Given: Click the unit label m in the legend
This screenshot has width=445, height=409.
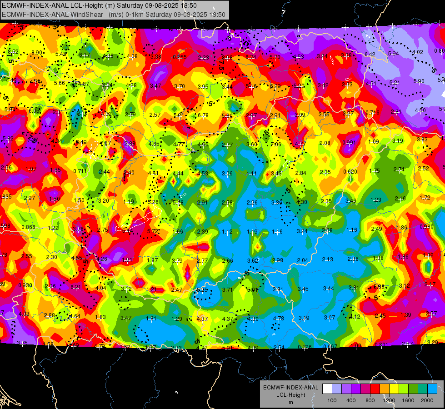Looking at the screenshot, I should 290,403.
